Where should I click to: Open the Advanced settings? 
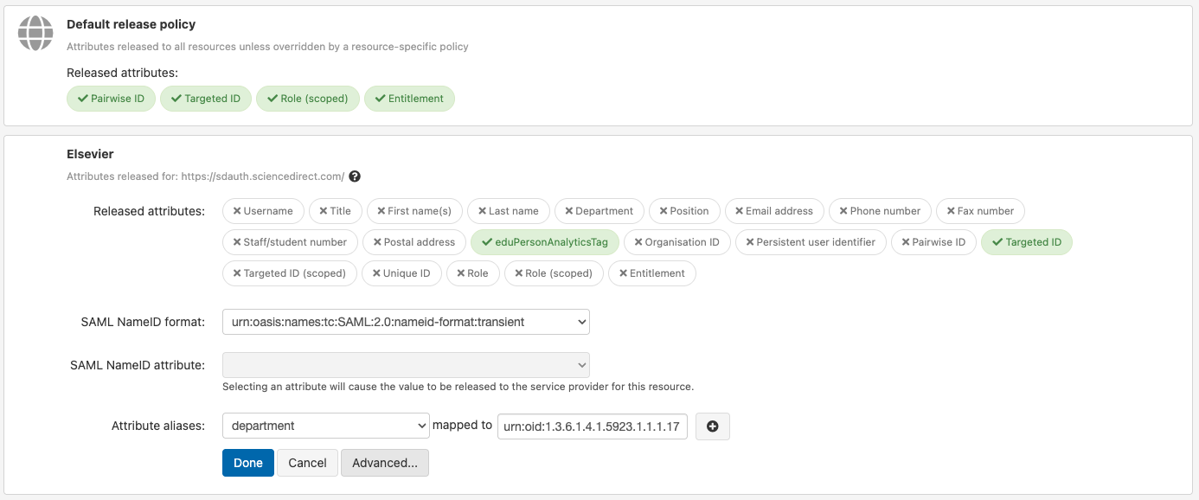384,462
